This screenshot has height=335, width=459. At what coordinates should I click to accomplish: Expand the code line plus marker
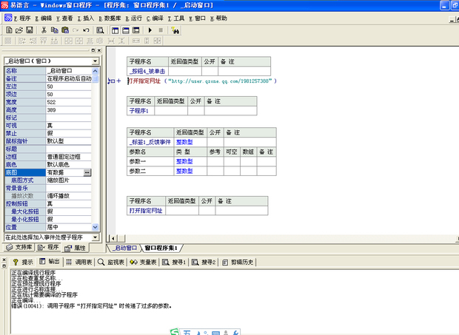118,81
